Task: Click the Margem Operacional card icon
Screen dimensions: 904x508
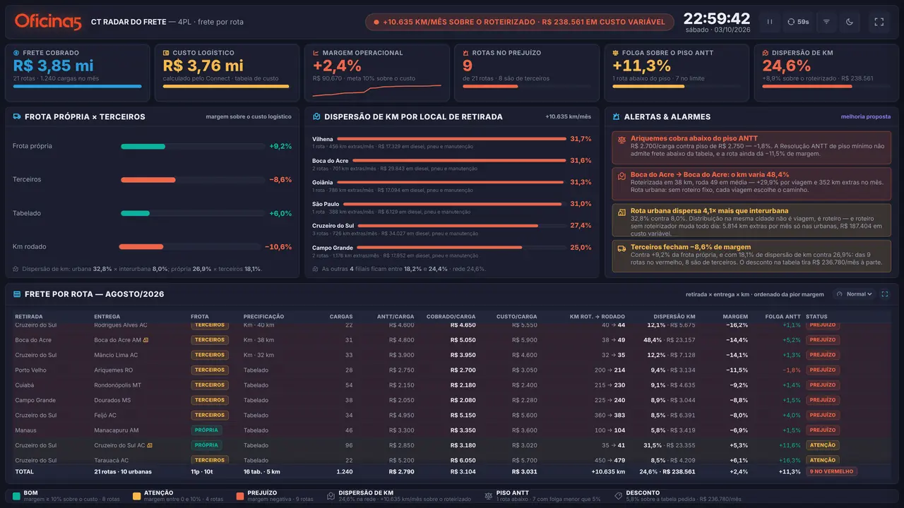Action: point(316,53)
